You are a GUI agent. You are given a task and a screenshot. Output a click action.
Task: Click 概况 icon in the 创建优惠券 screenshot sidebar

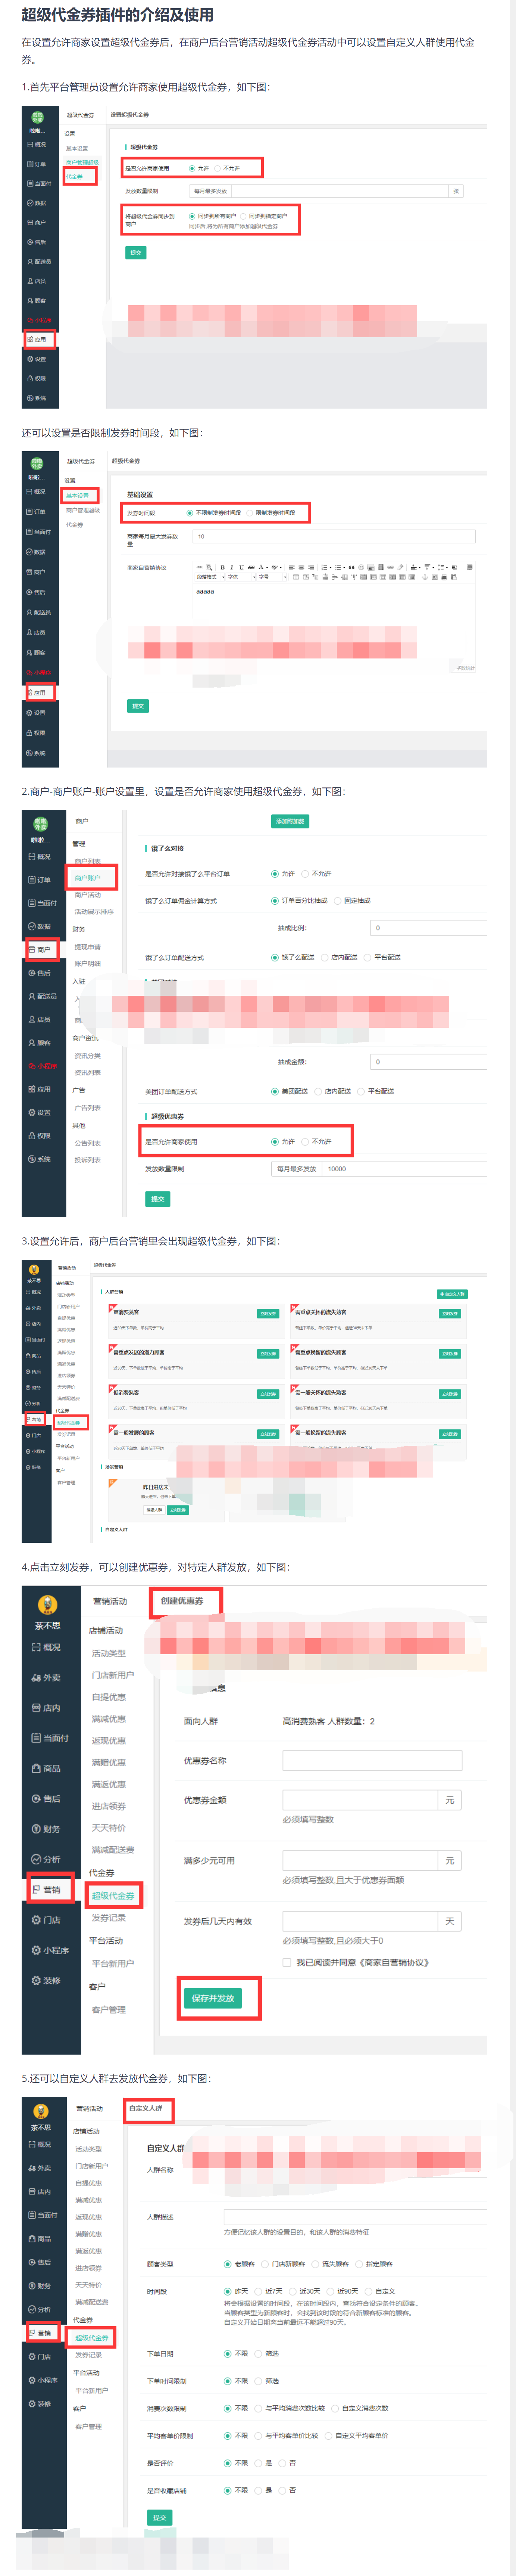[x=36, y=1647]
